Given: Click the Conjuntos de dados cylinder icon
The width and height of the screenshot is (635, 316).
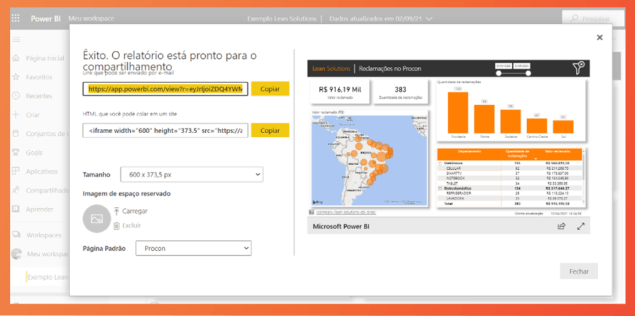Looking at the screenshot, I should click(16, 133).
